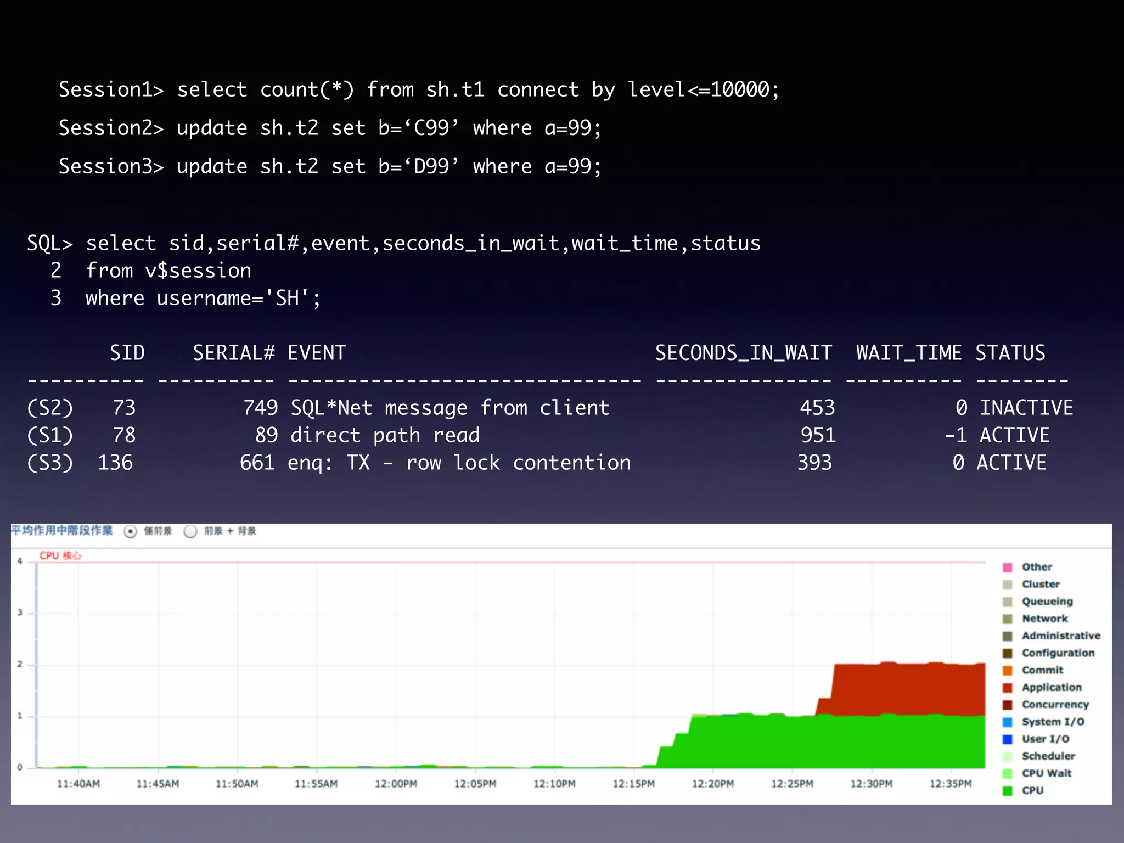The width and height of the screenshot is (1124, 843).
Task: Click the Queueing legend swatch
Action: pos(1007,602)
